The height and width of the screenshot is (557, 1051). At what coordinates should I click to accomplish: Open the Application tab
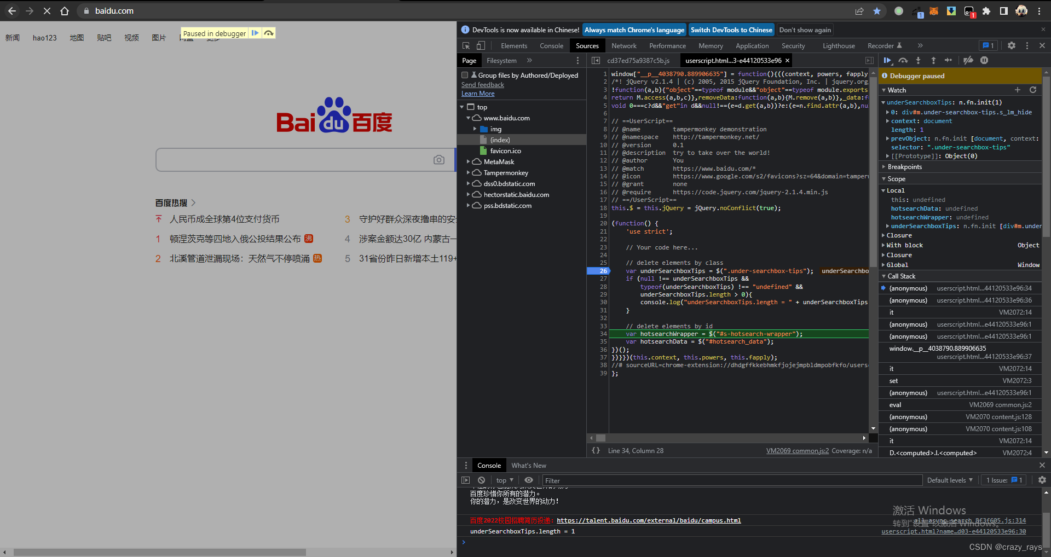tap(752, 46)
